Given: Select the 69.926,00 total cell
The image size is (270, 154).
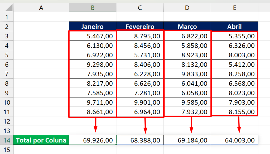Looking at the screenshot, I should (x=92, y=140).
